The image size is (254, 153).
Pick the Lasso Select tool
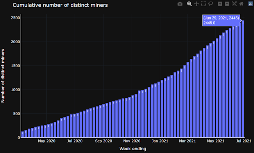(x=211, y=4)
